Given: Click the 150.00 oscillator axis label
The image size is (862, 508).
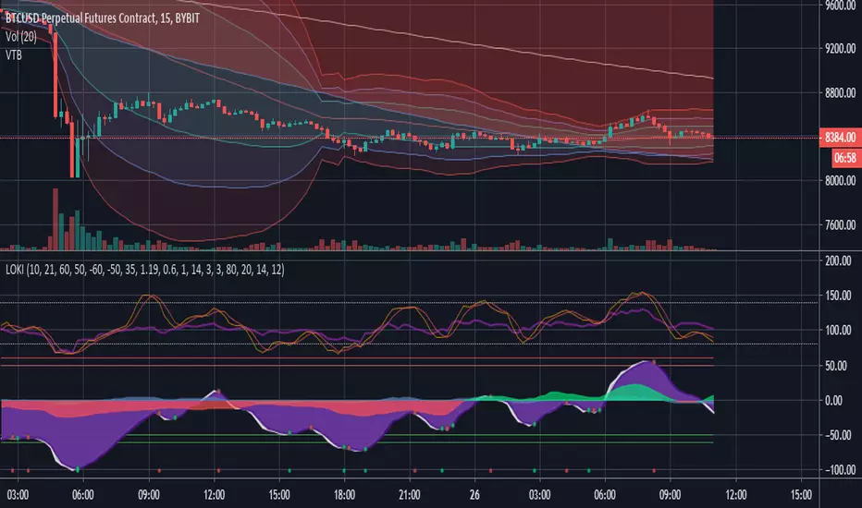Looking at the screenshot, I should pyautogui.click(x=839, y=296).
